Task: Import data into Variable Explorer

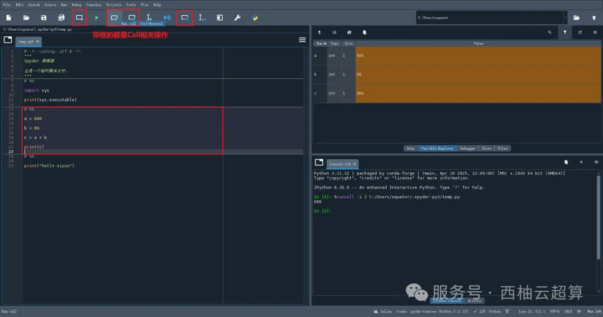Action: [319, 32]
